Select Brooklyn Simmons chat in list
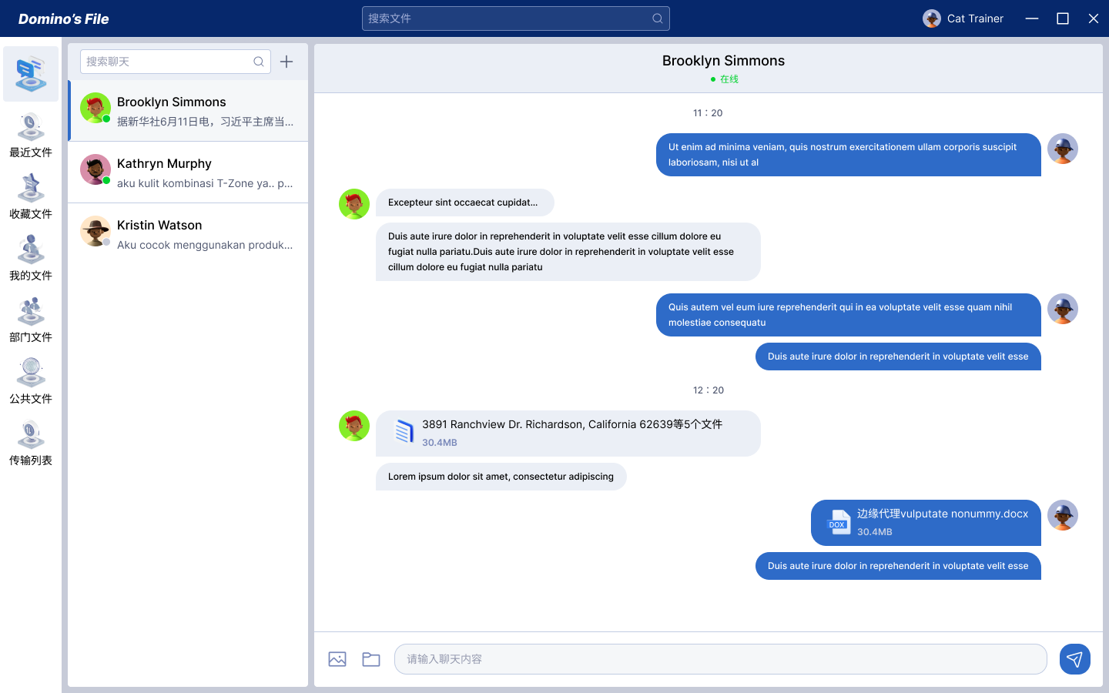Viewport: 1109px width, 693px height. 188,111
